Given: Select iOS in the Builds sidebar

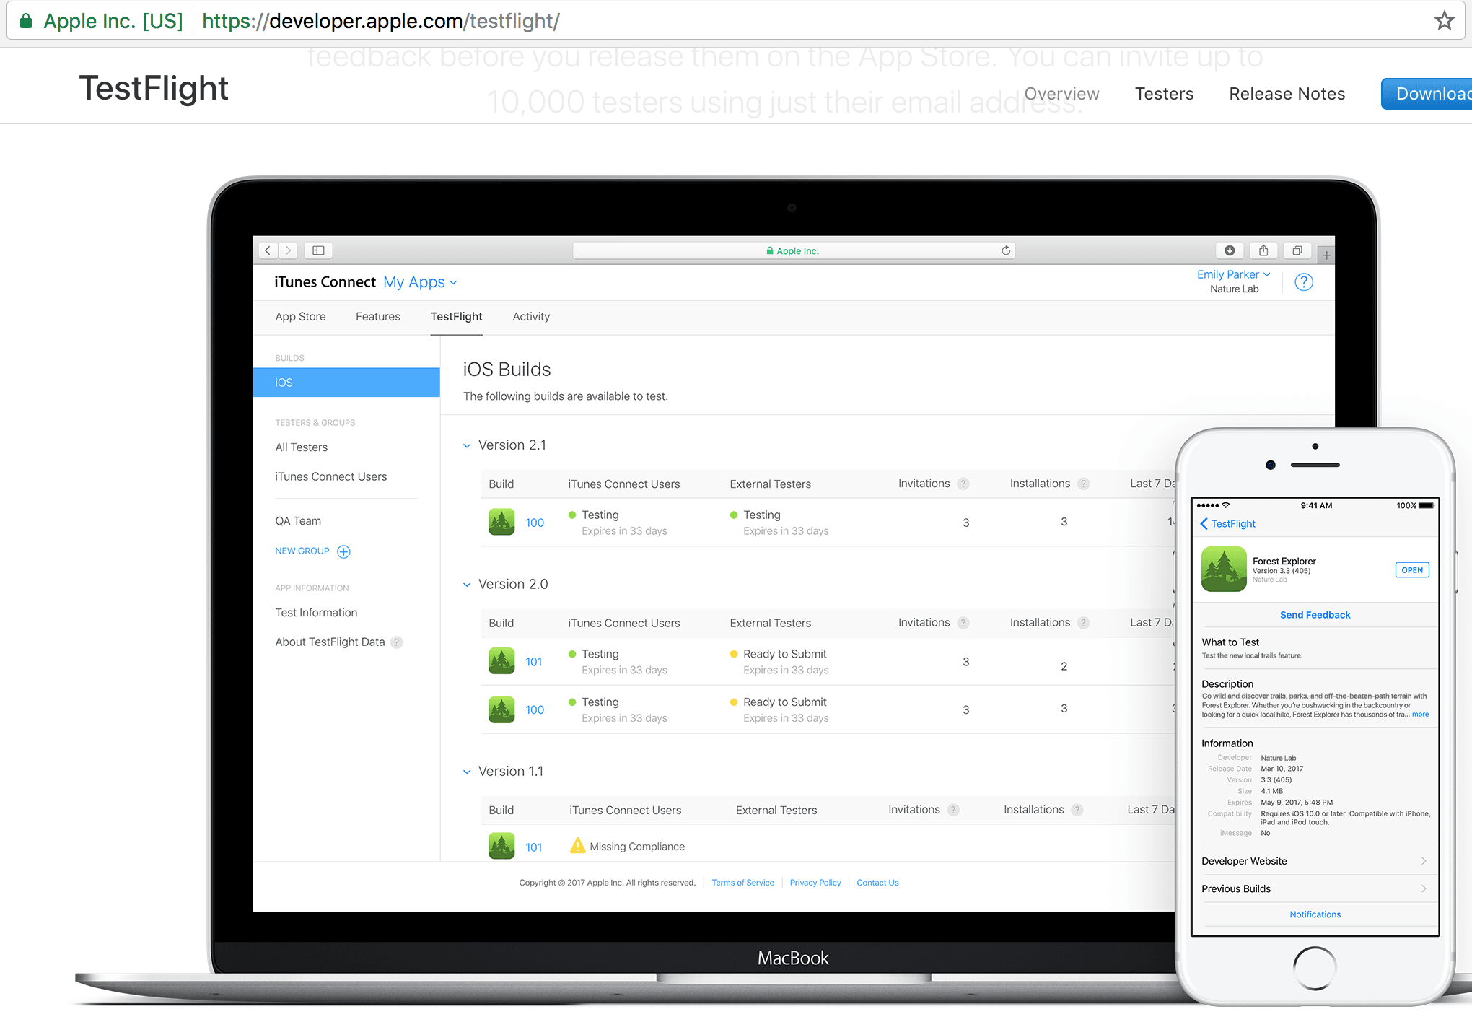Looking at the screenshot, I should coord(346,383).
